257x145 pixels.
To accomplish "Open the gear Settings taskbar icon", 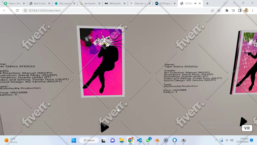I will 166,140.
